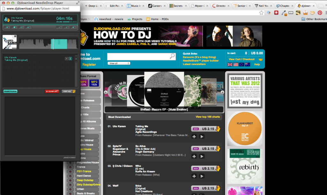The width and height of the screenshot is (327, 195).
Task: Open the Uto Karem cover art thumbnail
Action: 10,42
